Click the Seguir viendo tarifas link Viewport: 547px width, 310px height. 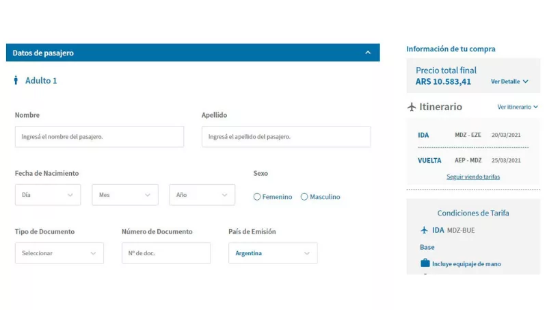pos(473,177)
